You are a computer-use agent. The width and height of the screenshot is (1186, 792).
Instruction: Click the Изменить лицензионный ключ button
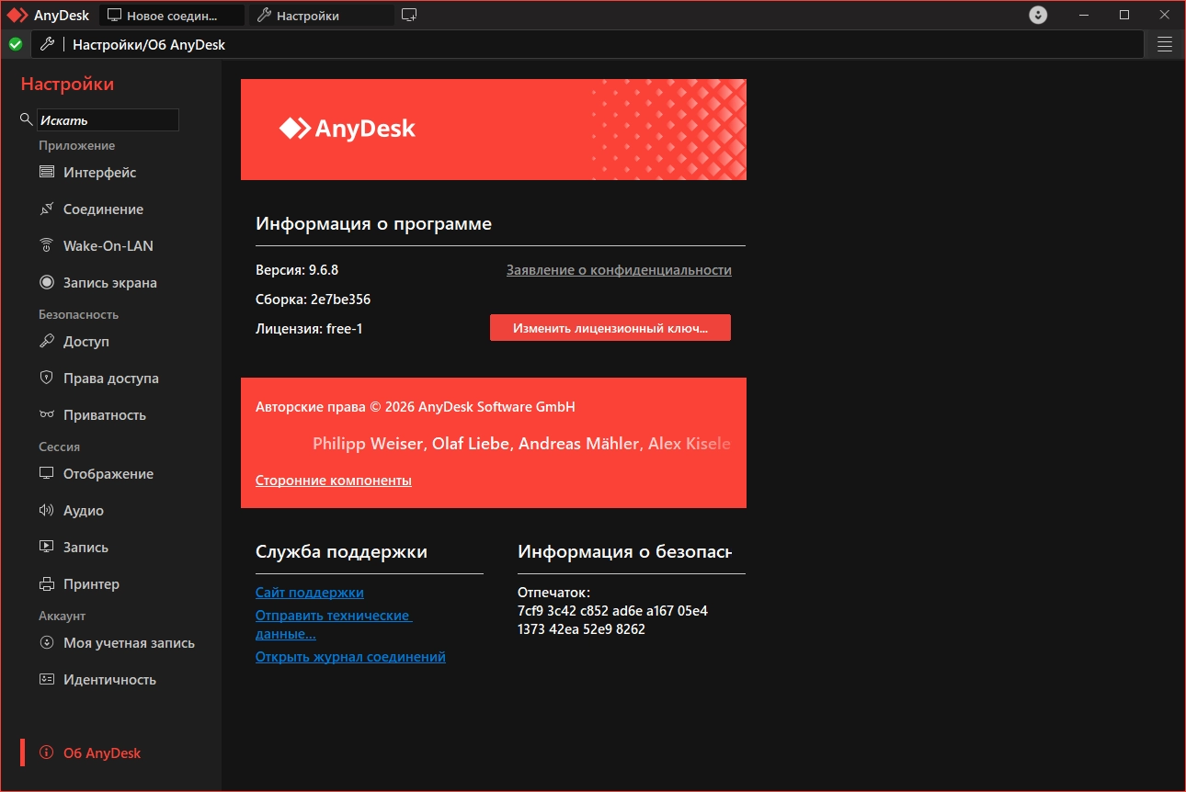tap(610, 328)
